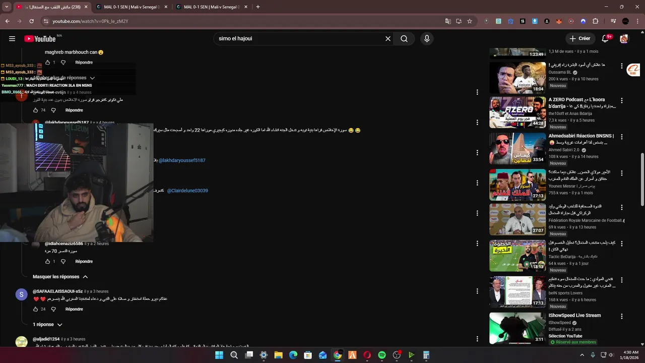Start voice search with the microphone

pyautogui.click(x=427, y=39)
